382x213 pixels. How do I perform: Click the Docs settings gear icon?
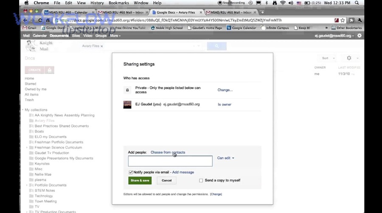349,58
